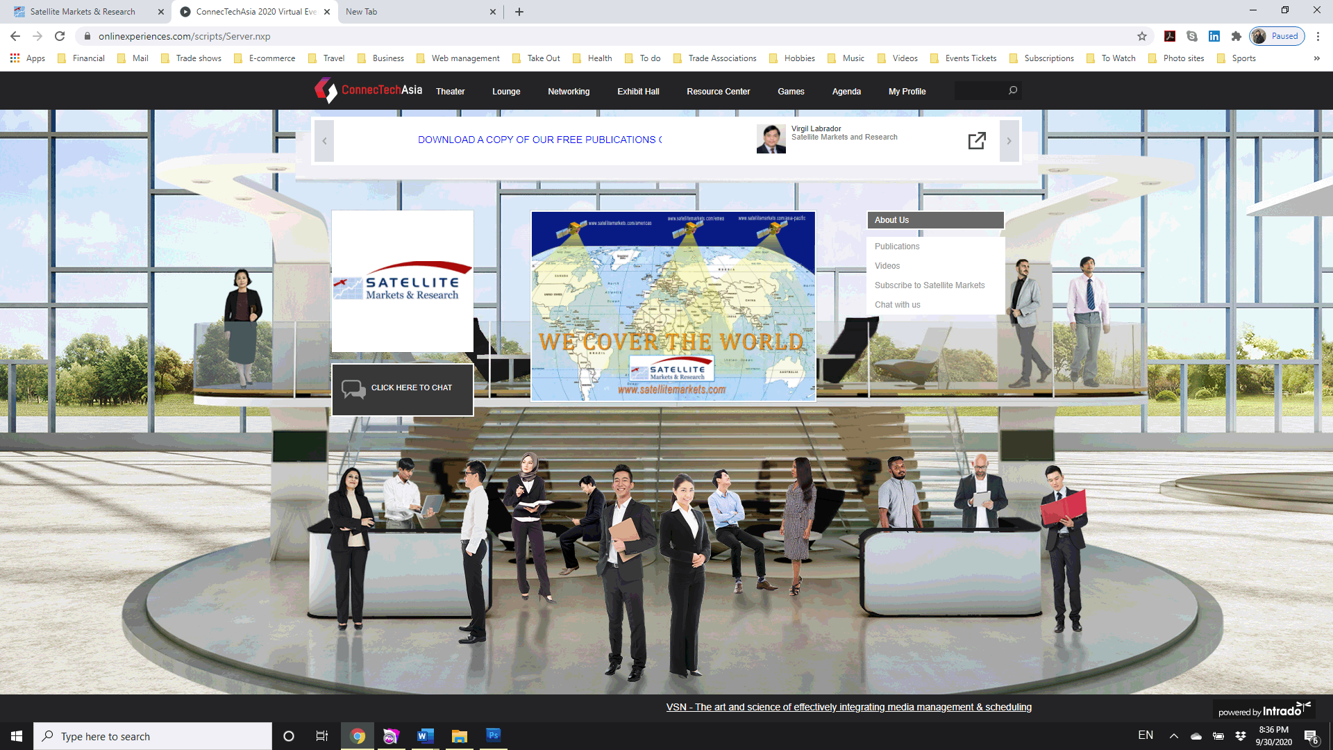Open external link icon beside Virgil Labrador

click(x=977, y=140)
